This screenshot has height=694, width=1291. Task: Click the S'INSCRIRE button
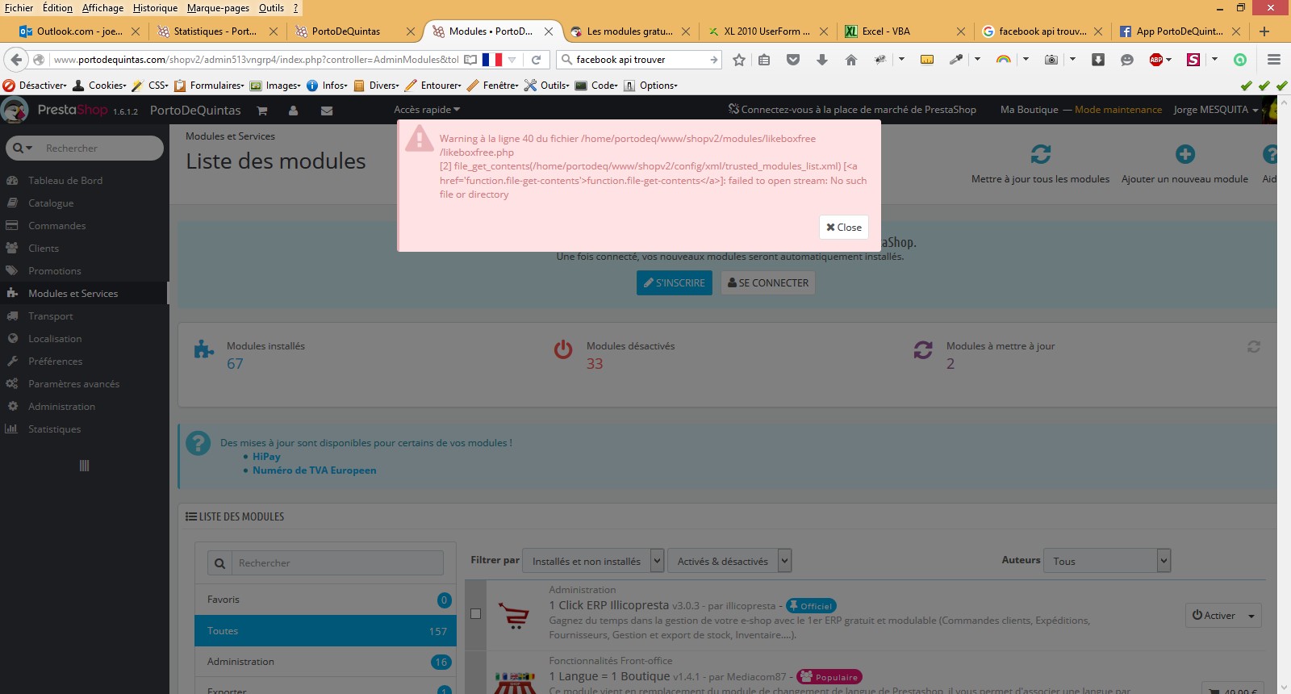(675, 283)
